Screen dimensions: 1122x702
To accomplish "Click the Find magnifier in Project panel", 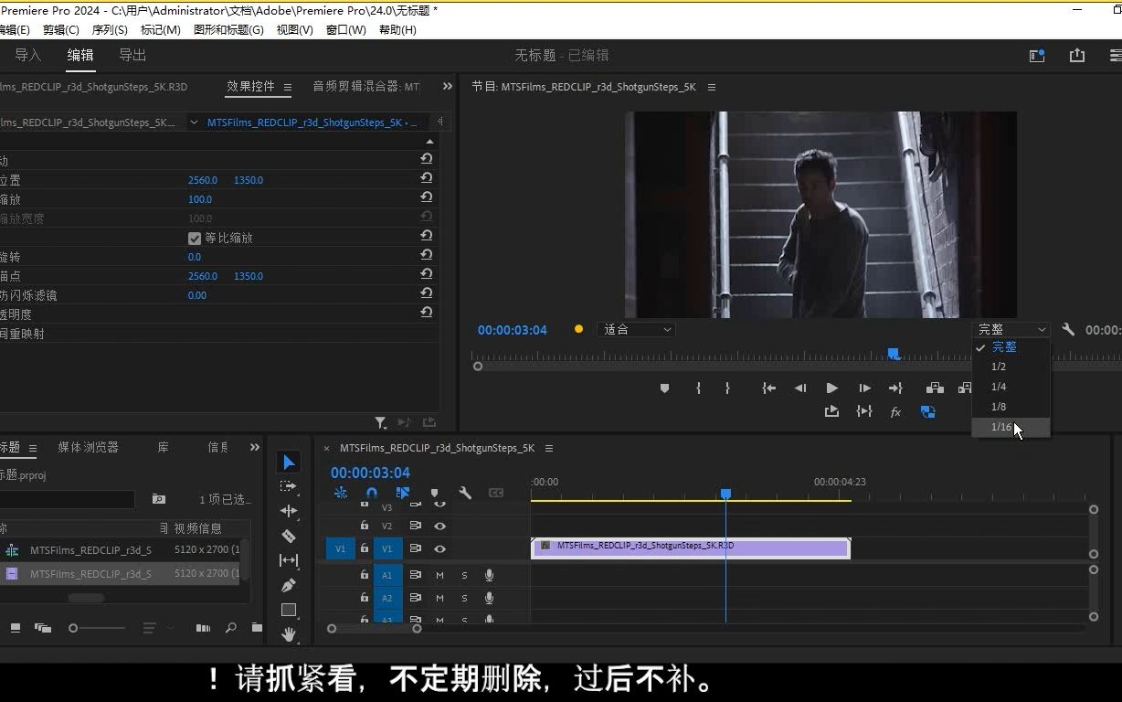I will pos(231,628).
